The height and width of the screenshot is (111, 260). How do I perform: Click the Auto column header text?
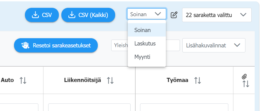[8, 80]
